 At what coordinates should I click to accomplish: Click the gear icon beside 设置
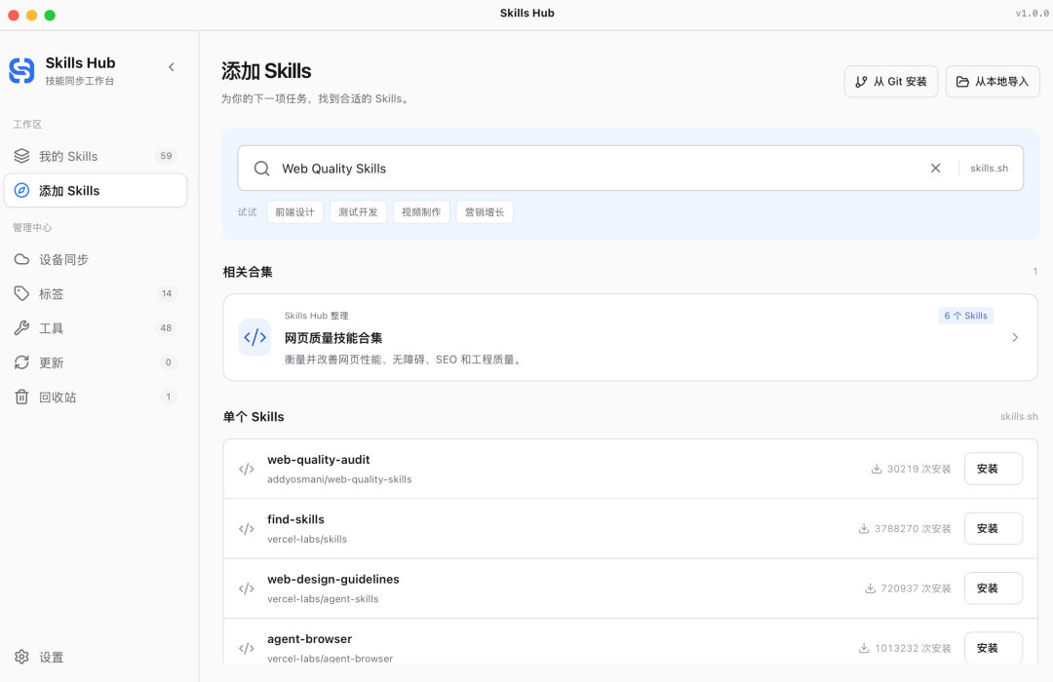pyautogui.click(x=21, y=658)
